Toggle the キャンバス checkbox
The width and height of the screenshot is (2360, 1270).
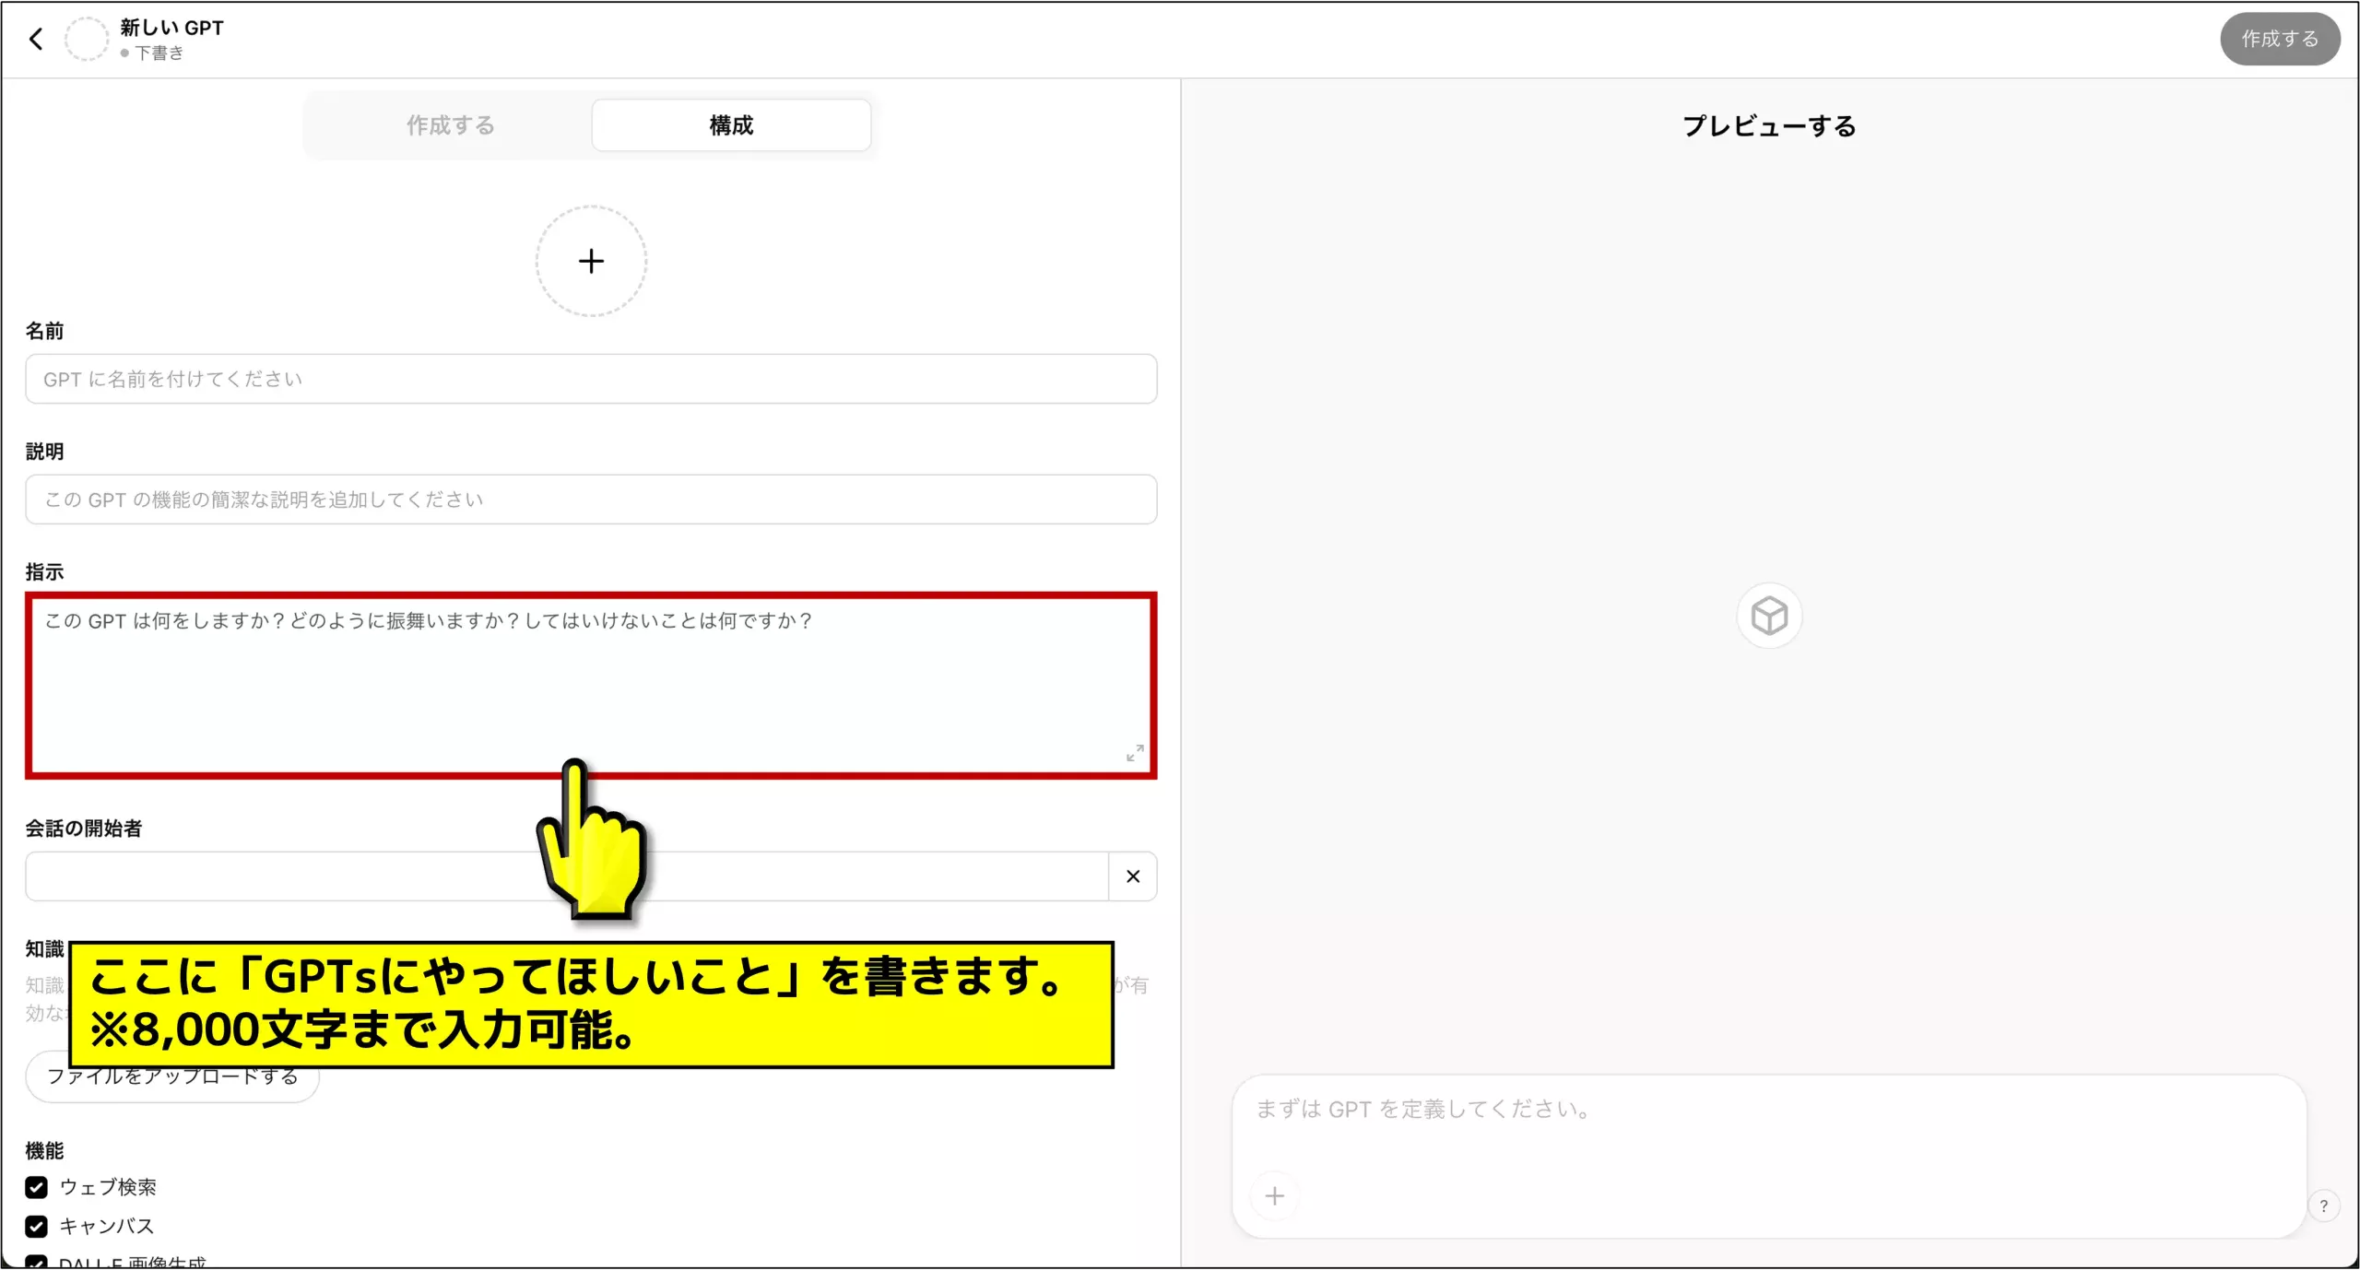[36, 1227]
